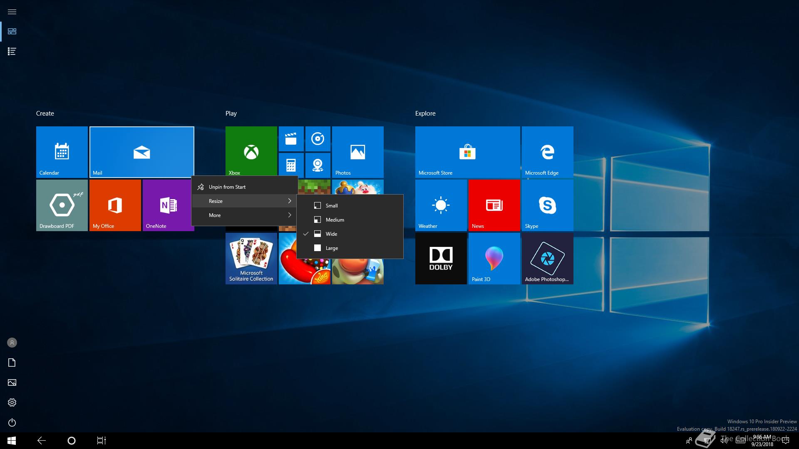The height and width of the screenshot is (449, 799).
Task: Click the Play group title
Action: pyautogui.click(x=231, y=113)
